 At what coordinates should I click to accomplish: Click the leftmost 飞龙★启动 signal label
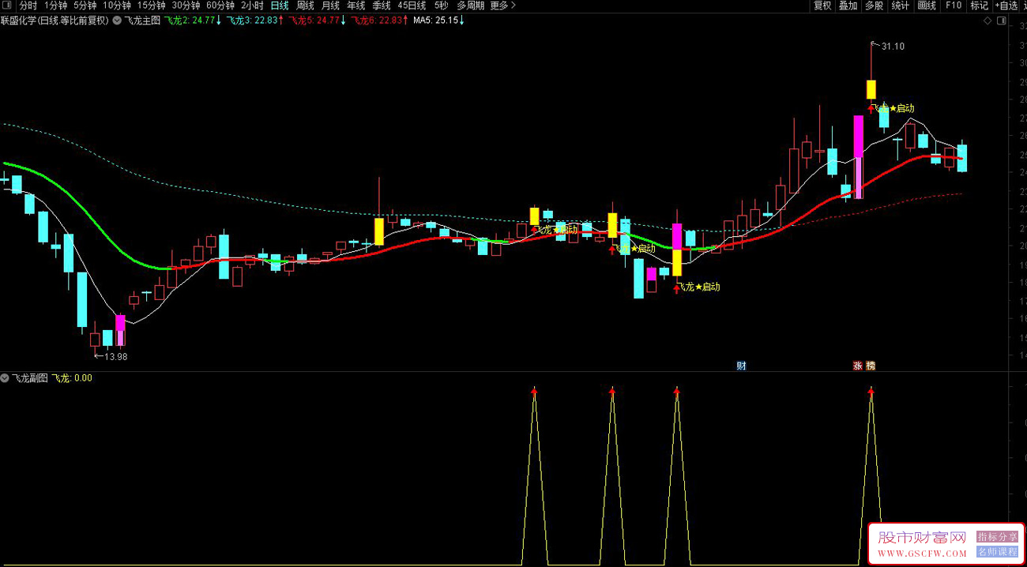pos(557,230)
